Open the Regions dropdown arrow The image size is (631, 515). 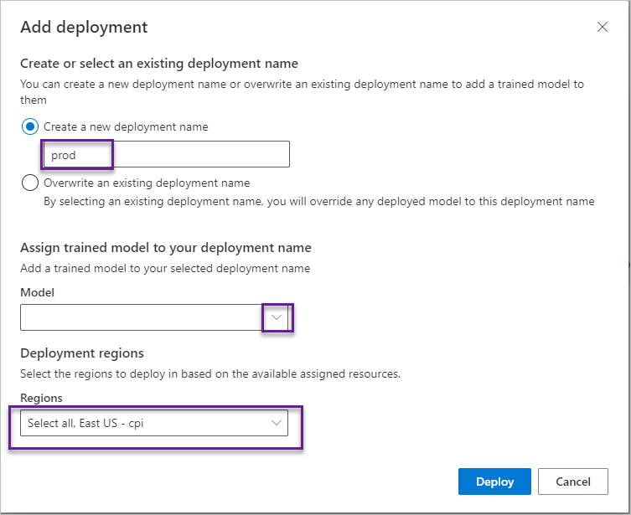(276, 423)
